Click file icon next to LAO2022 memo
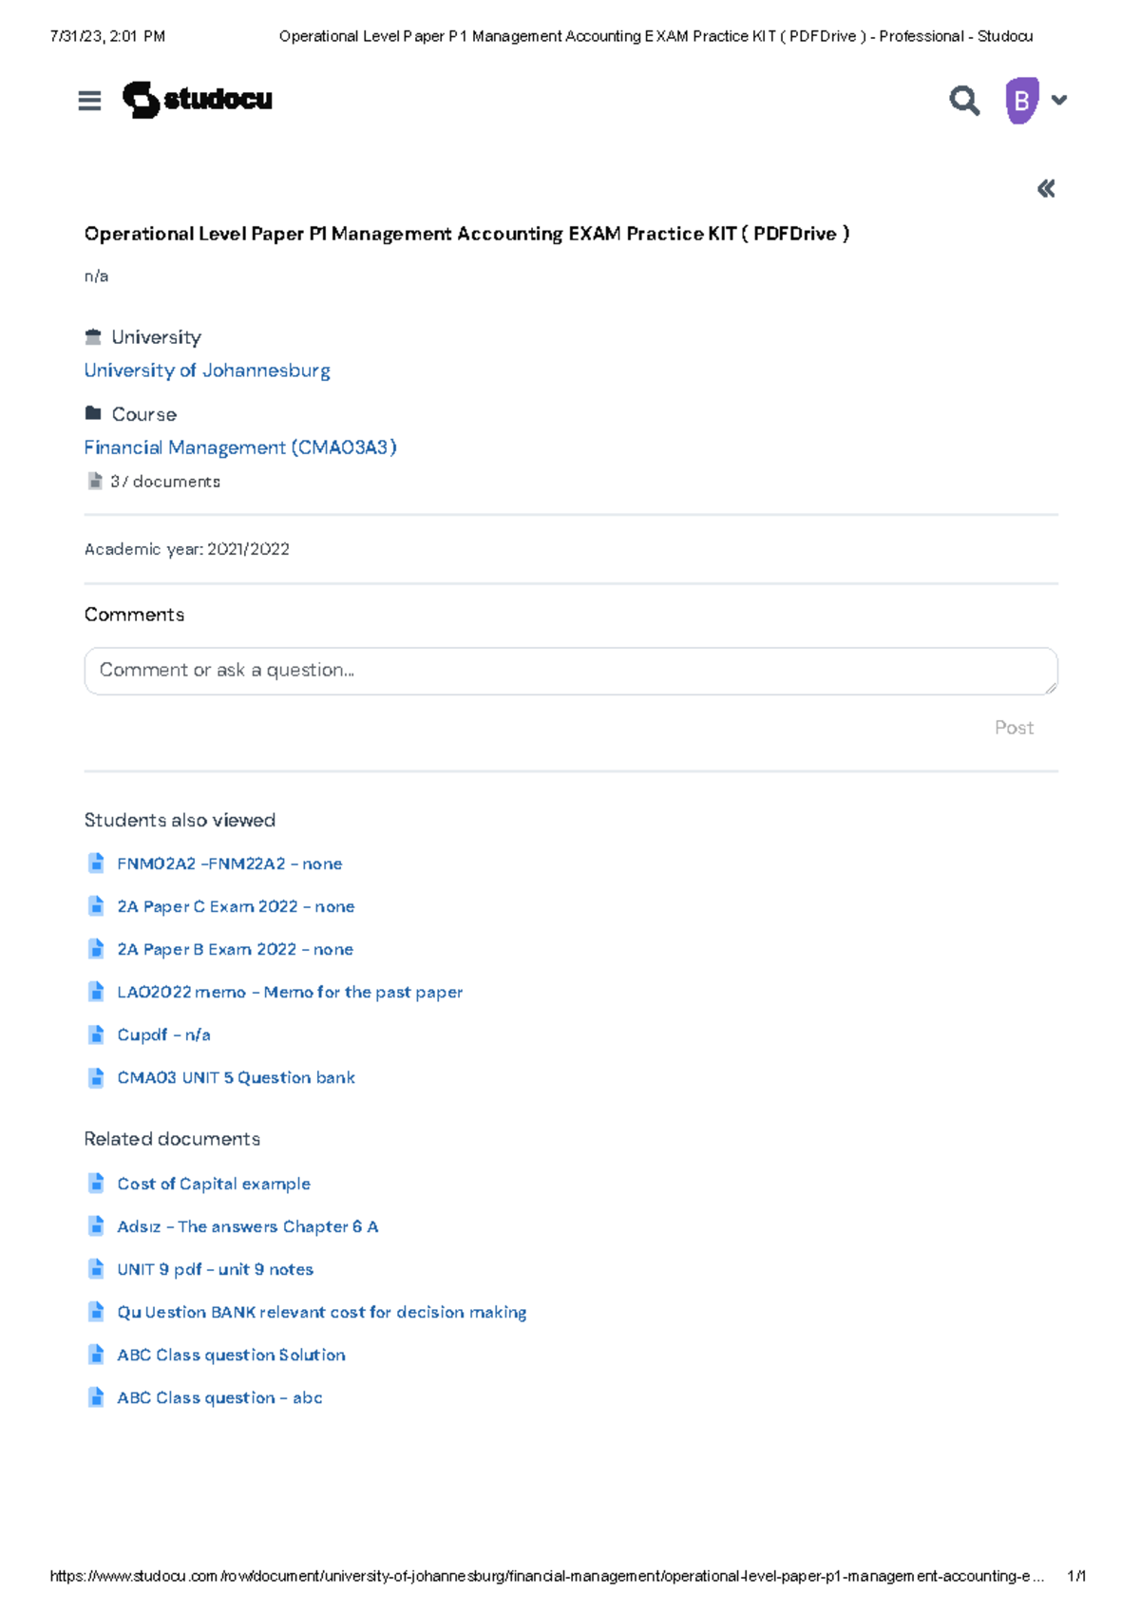Viewport: 1140px width, 1613px height. point(96,992)
